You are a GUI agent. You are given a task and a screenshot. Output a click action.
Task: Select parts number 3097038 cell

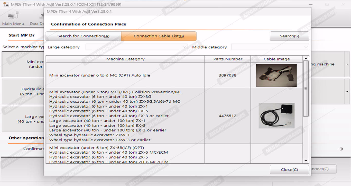tap(228, 75)
